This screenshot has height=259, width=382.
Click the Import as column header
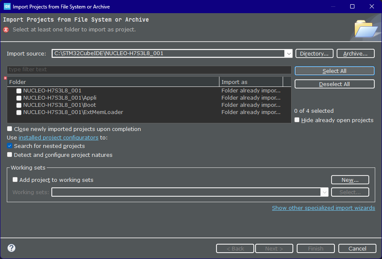(x=251, y=82)
